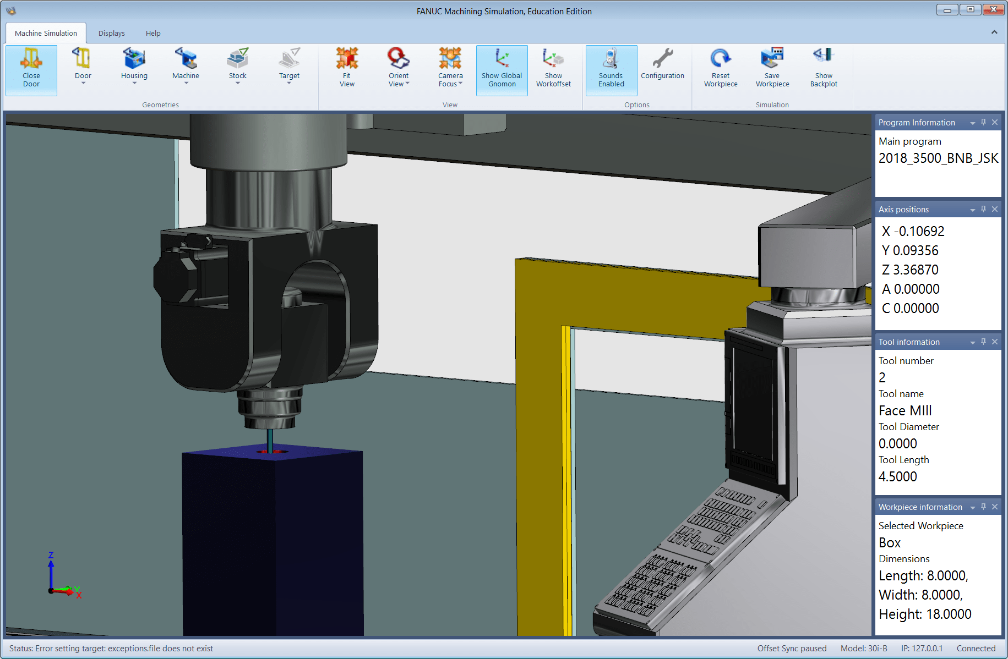Click Save Workpiece in the Simulation group
1008x659 pixels.
pyautogui.click(x=772, y=69)
